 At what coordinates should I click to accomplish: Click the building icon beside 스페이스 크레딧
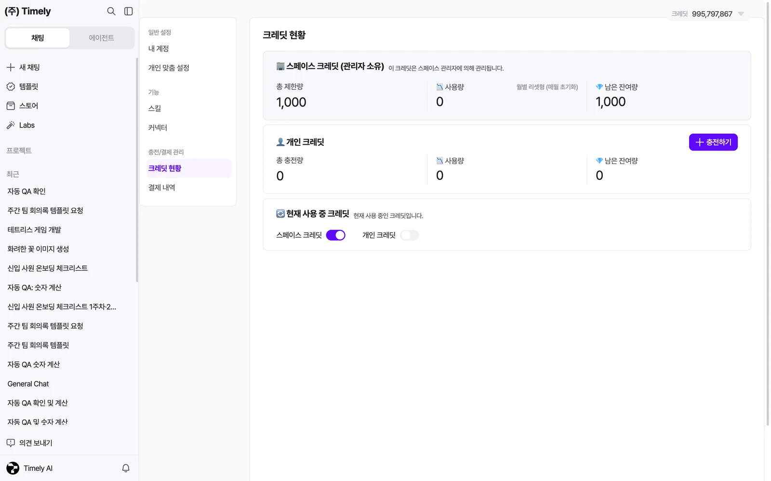pyautogui.click(x=280, y=66)
